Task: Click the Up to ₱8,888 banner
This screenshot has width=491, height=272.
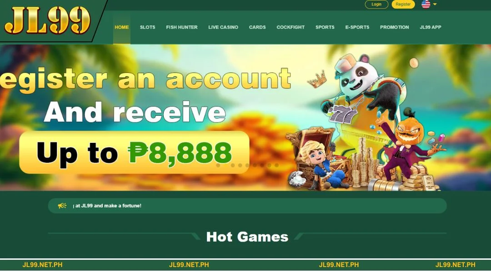Action: tap(134, 152)
